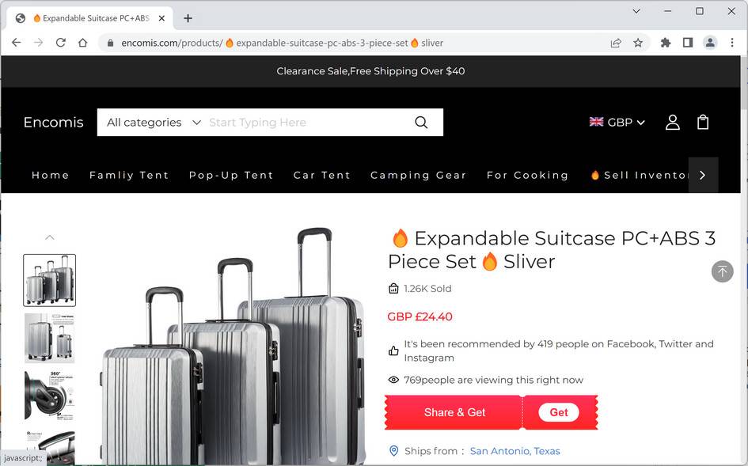Viewport: 748px width, 466px height.
Task: Open the San Antonio, Texas link
Action: coord(514,451)
